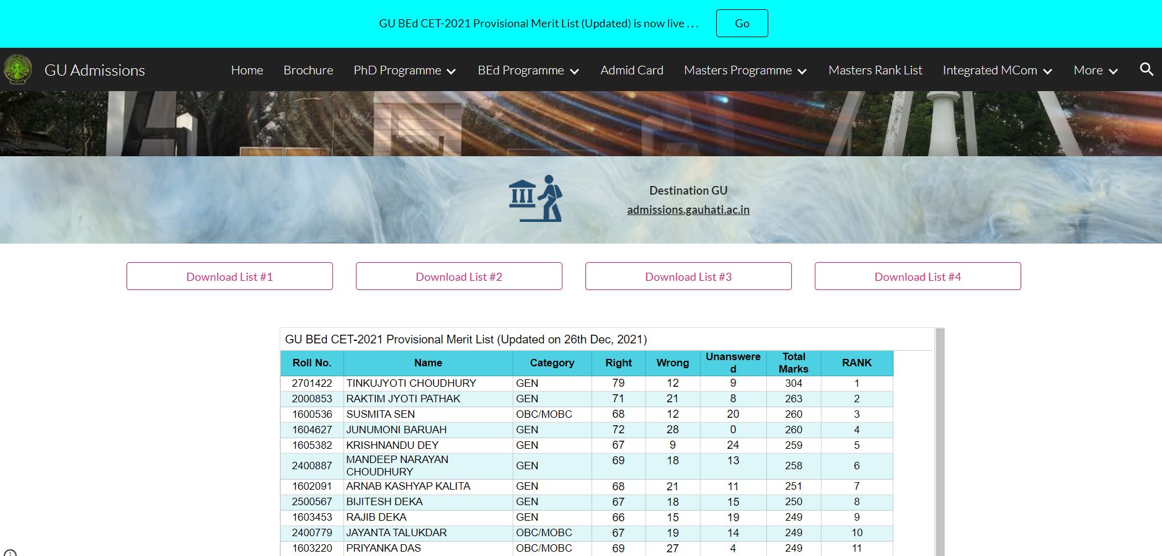Image resolution: width=1162 pixels, height=556 pixels.
Task: Click roll number 2701422
Action: click(312, 383)
